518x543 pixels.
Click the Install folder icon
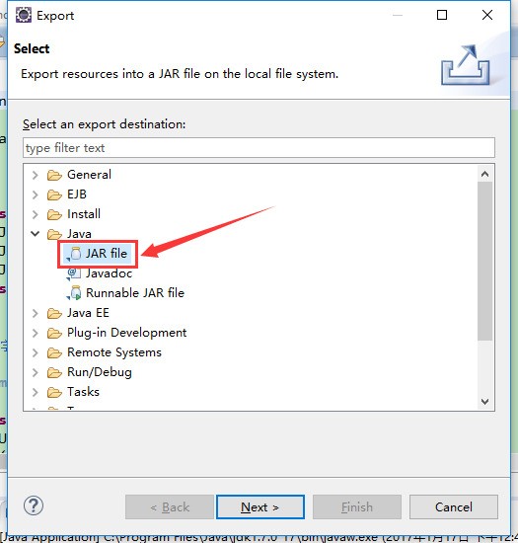pyautogui.click(x=54, y=214)
